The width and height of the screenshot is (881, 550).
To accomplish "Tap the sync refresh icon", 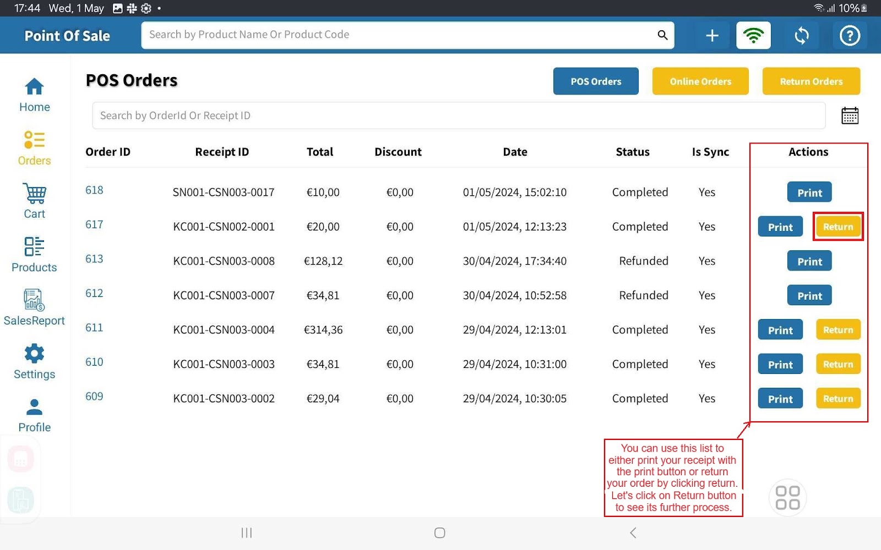I will (802, 36).
